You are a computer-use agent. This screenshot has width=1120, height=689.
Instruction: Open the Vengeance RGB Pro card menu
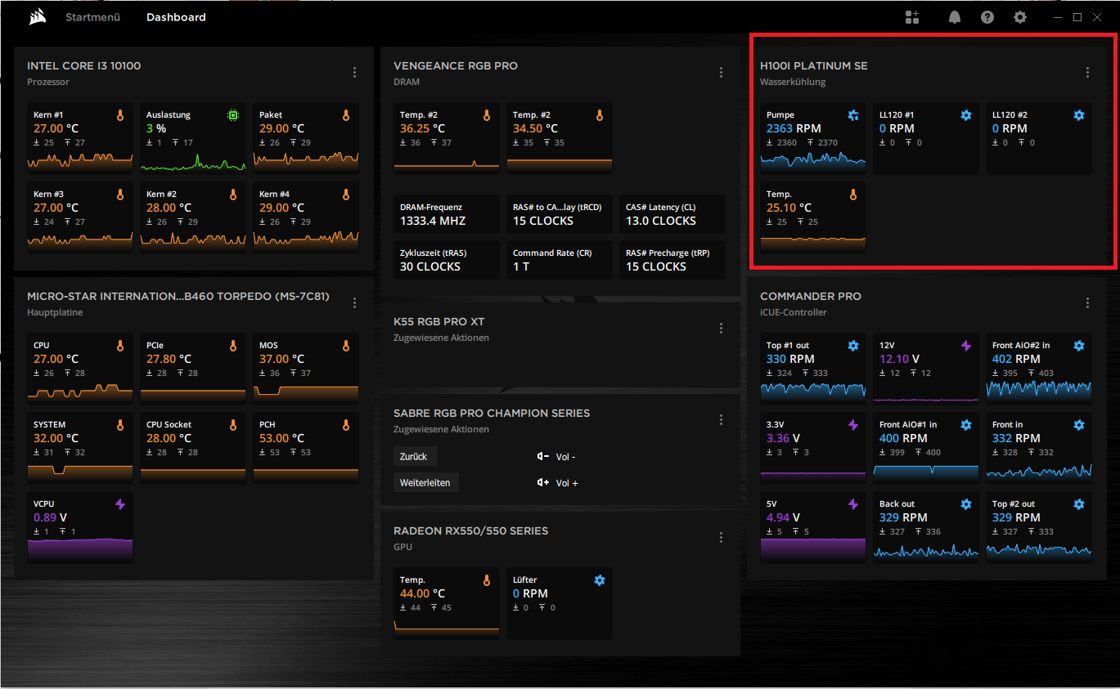coord(721,72)
